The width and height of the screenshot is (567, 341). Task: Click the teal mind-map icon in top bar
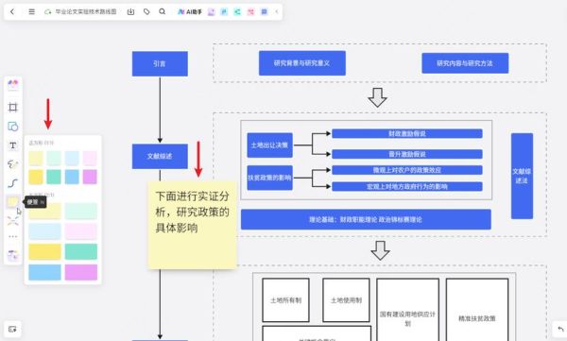[x=237, y=11]
